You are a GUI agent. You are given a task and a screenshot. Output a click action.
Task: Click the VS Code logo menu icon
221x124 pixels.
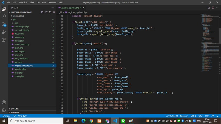[x=3, y=2]
